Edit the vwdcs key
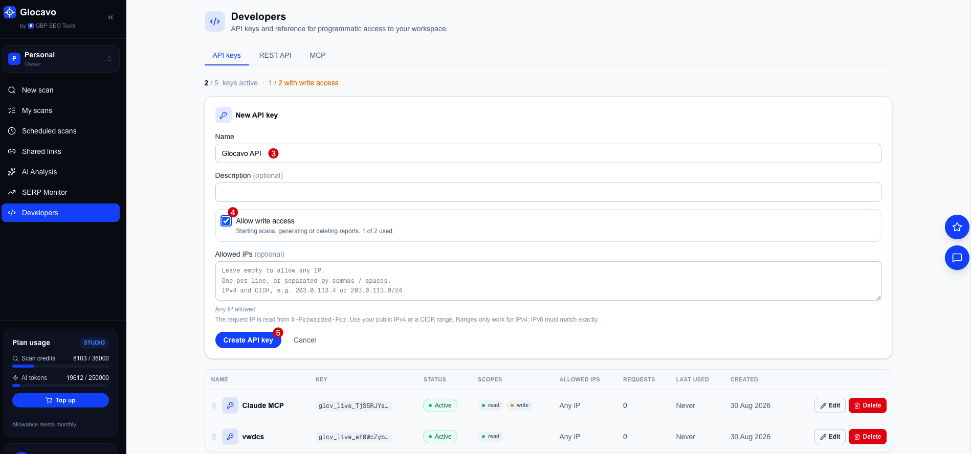The width and height of the screenshot is (971, 454). click(x=830, y=437)
